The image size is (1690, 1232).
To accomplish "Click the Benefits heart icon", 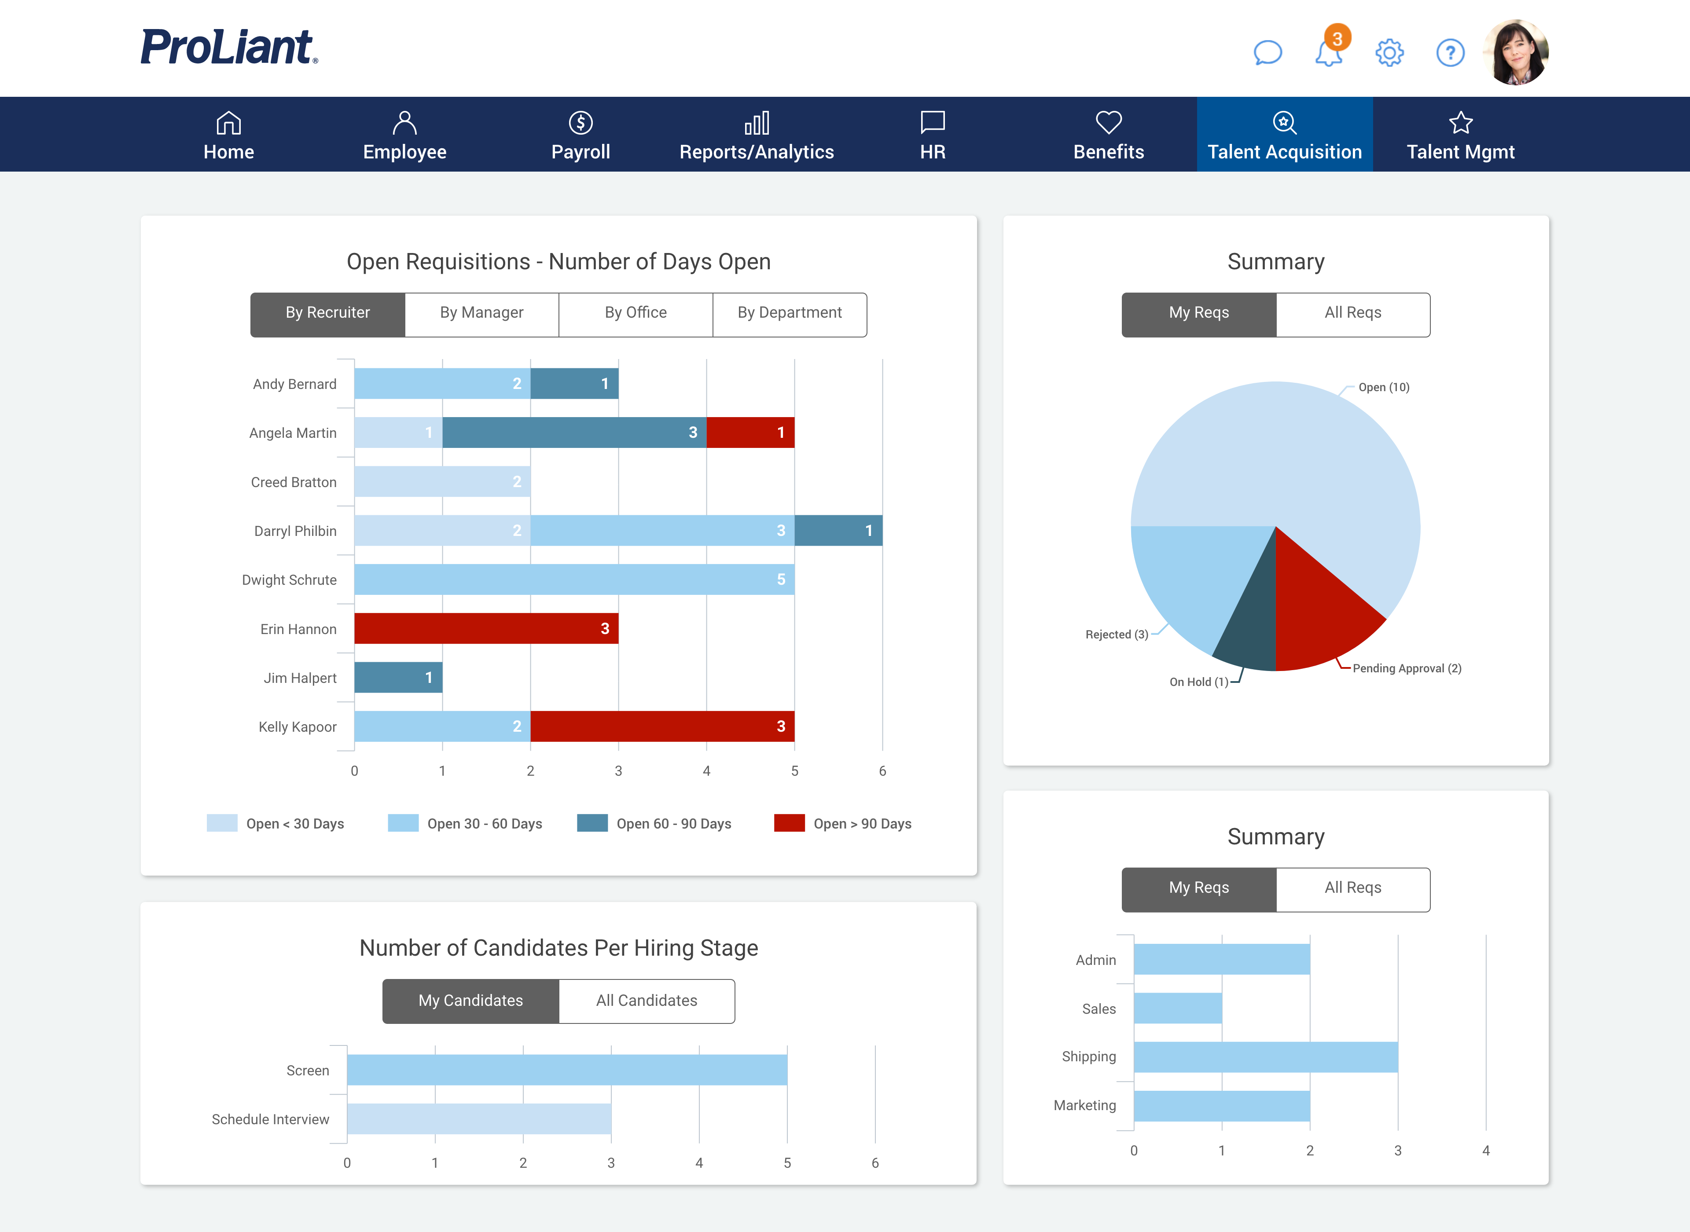I will [x=1108, y=122].
